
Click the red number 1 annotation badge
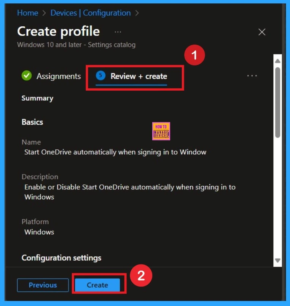(194, 56)
